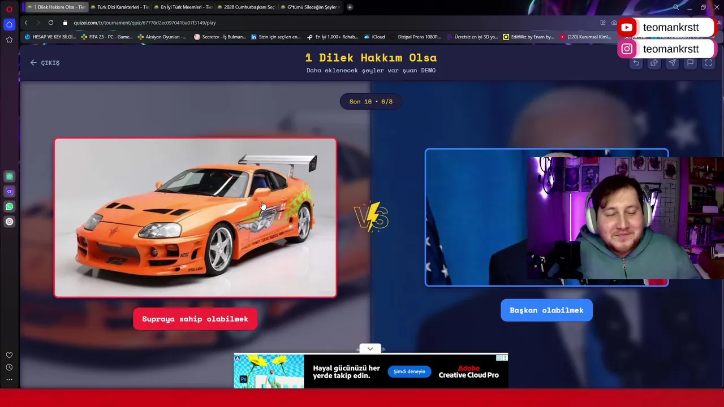This screenshot has width=724, height=407.
Task: Open the tab search magnifier icon
Action: (676, 7)
